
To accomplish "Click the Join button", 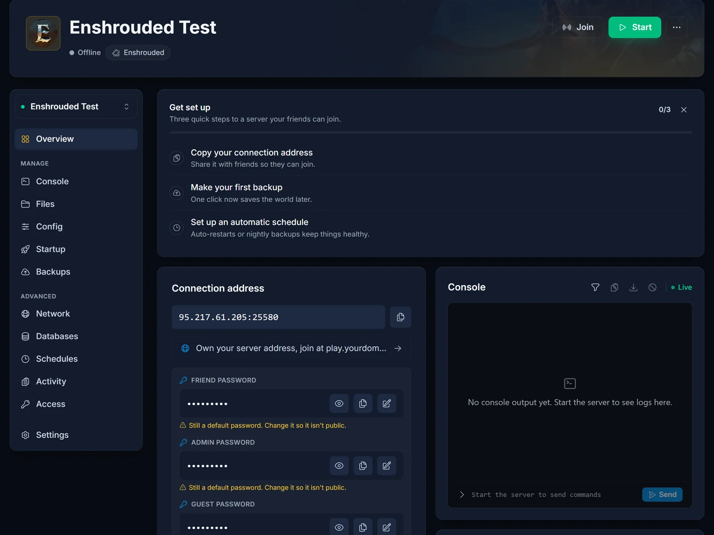I will 578,27.
